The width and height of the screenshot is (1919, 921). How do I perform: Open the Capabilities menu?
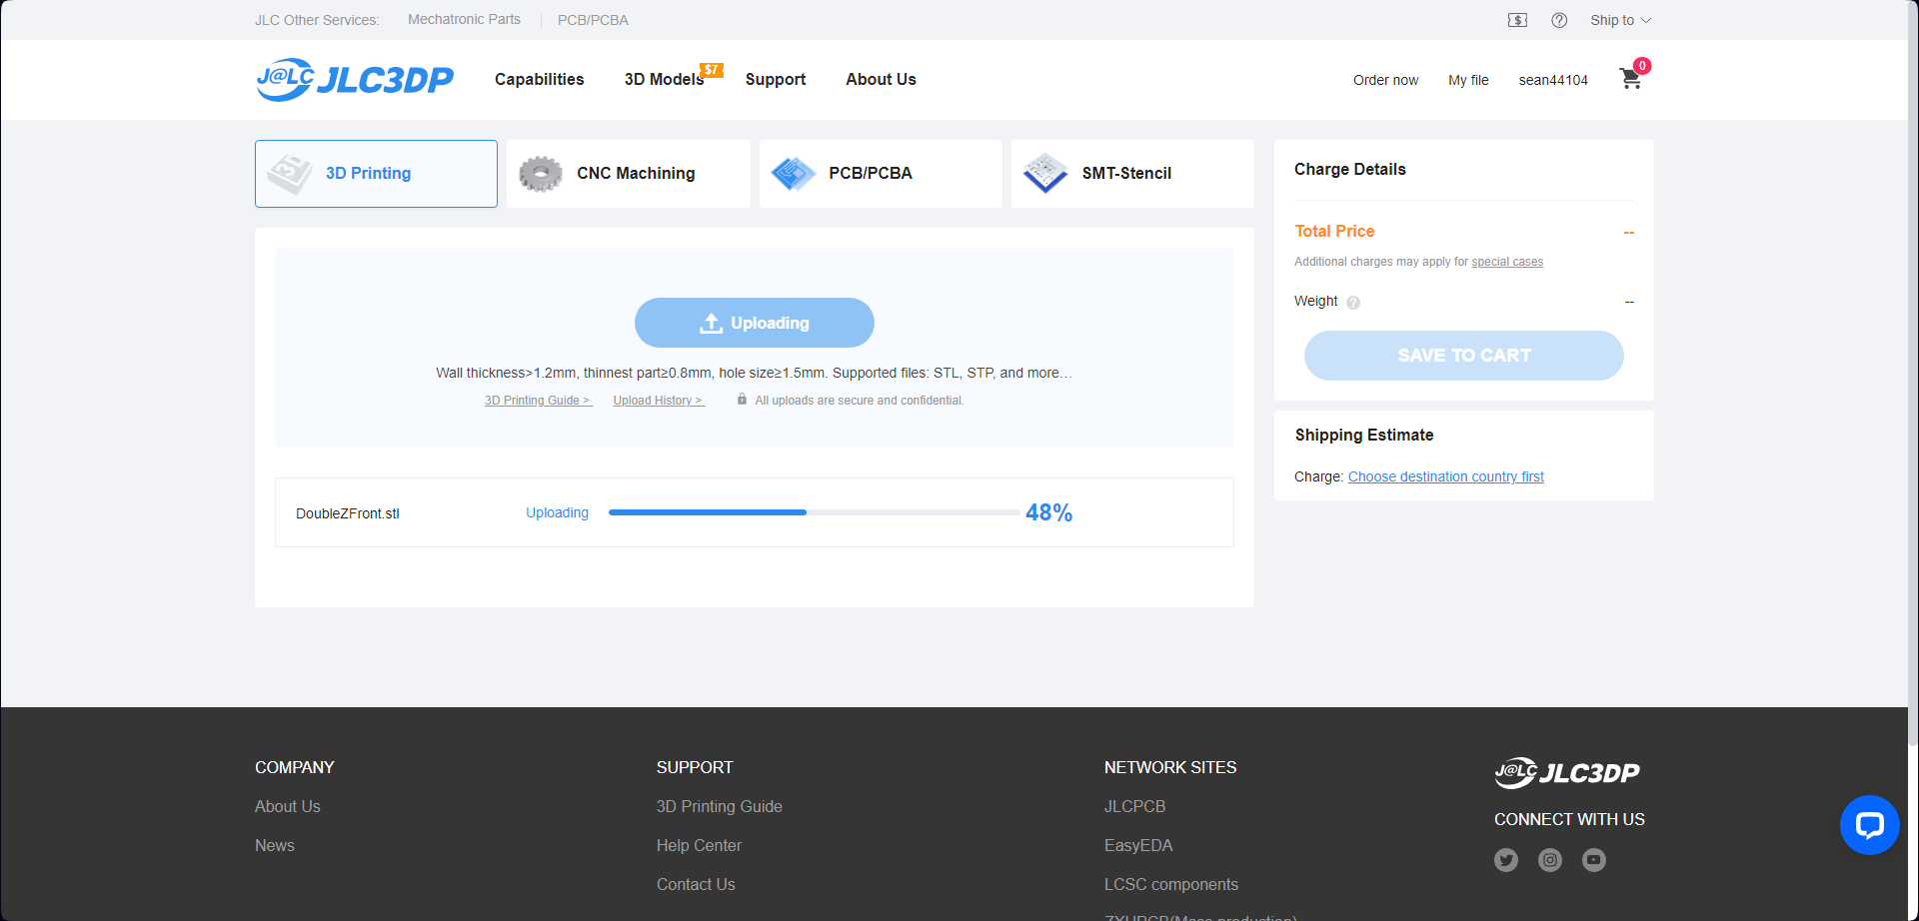coord(539,79)
